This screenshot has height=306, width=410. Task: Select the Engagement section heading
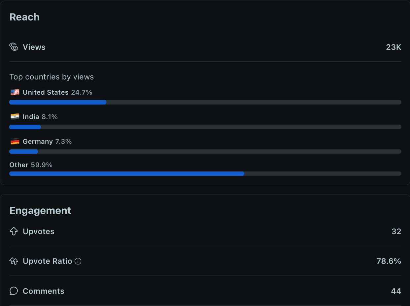pos(40,211)
